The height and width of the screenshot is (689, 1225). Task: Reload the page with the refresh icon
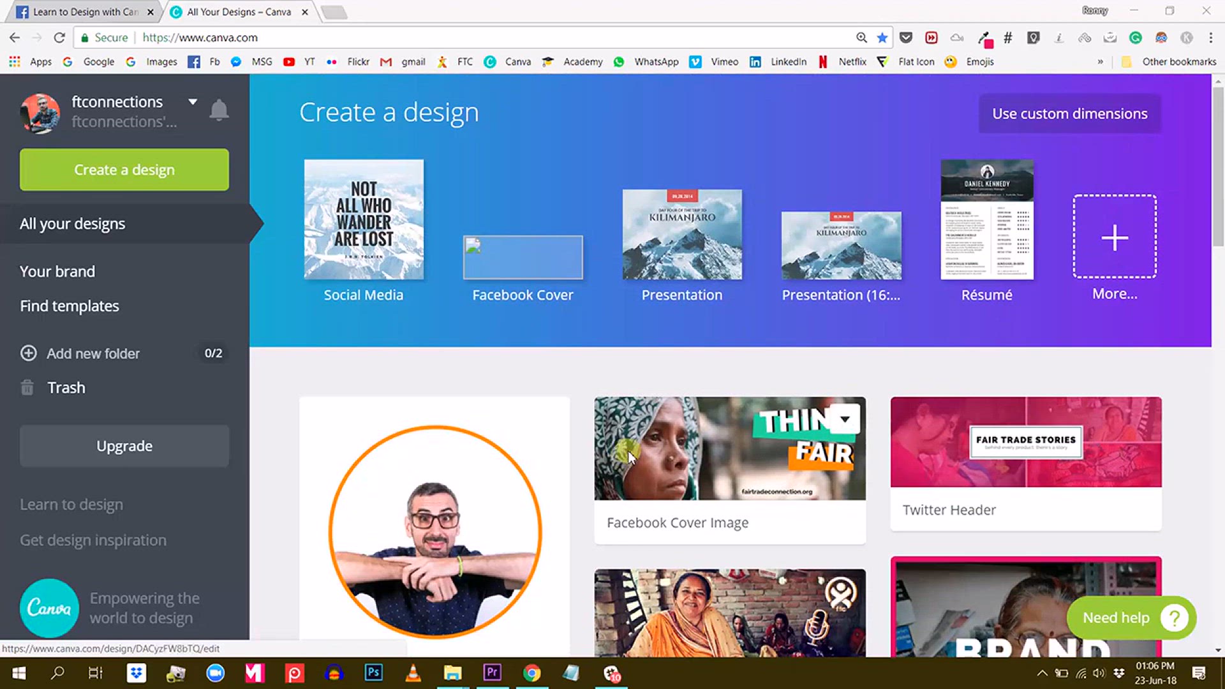(59, 38)
